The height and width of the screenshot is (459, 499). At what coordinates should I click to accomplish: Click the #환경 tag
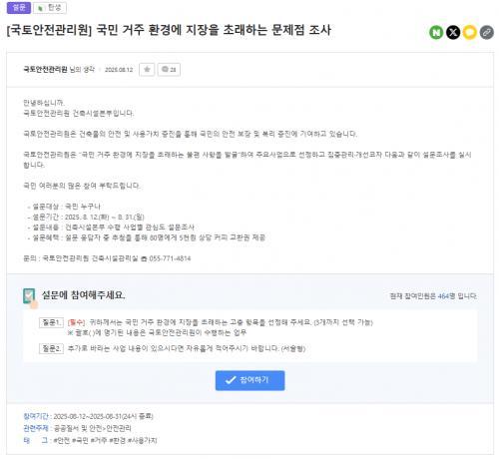117,440
